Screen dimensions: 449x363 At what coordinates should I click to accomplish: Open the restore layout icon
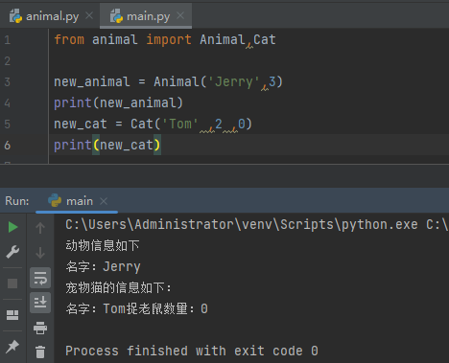pyautogui.click(x=12, y=315)
